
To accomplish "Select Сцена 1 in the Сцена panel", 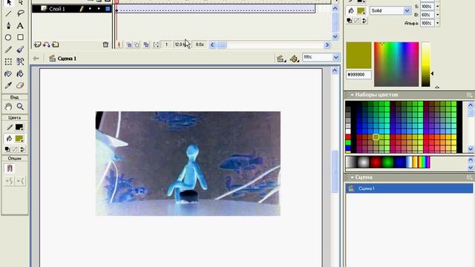I will (x=409, y=188).
